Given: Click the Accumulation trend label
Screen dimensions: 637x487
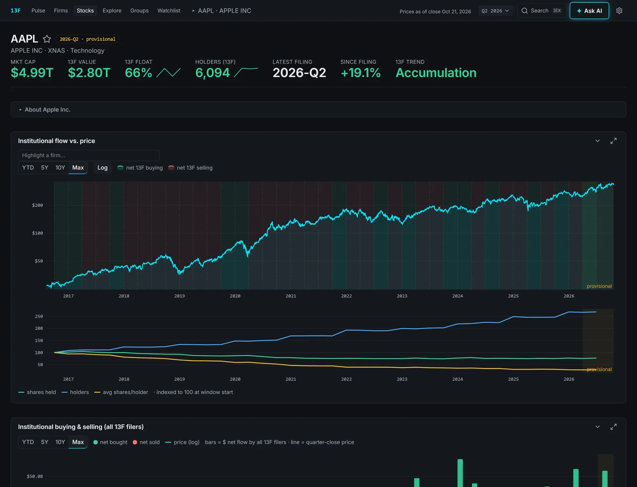Looking at the screenshot, I should pyautogui.click(x=436, y=73).
